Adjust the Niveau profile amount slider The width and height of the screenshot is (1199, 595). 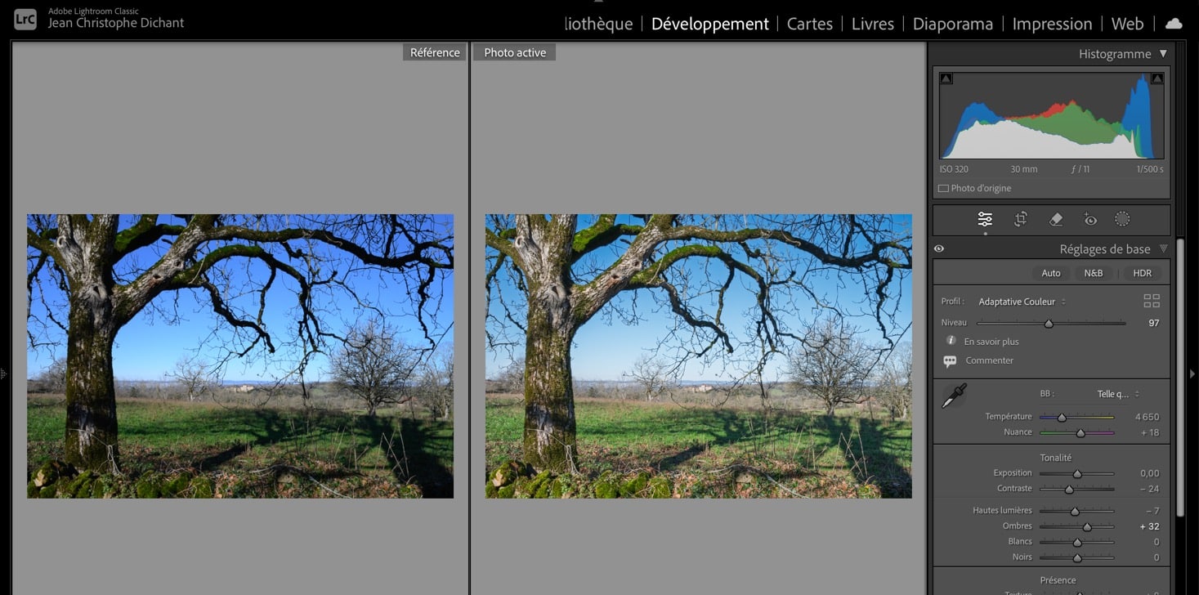click(1051, 324)
